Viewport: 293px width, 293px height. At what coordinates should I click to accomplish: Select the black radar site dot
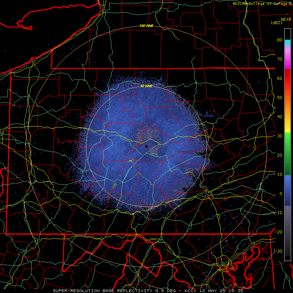146,146
